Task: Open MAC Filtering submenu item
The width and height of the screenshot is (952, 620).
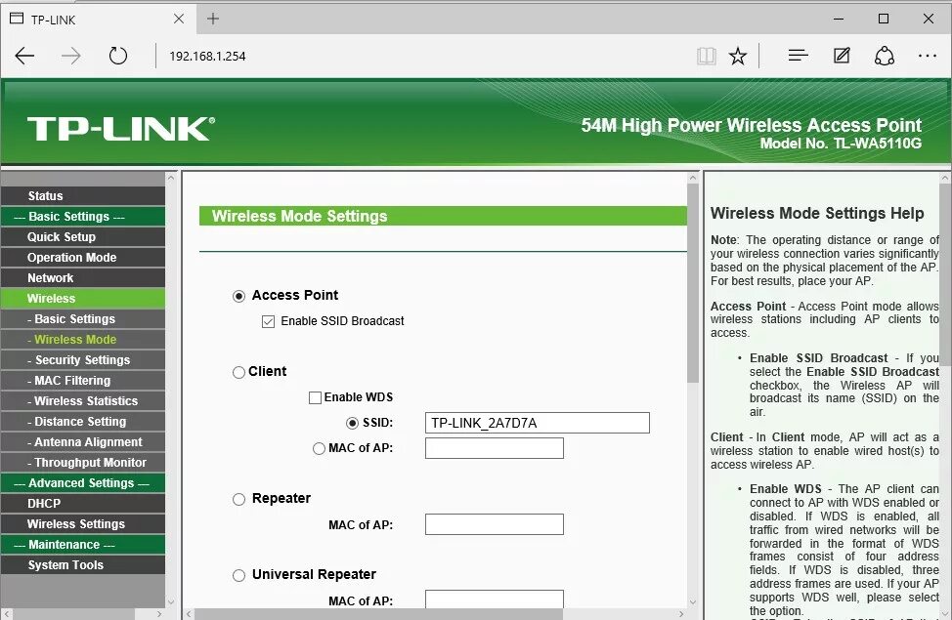Action: (82, 381)
